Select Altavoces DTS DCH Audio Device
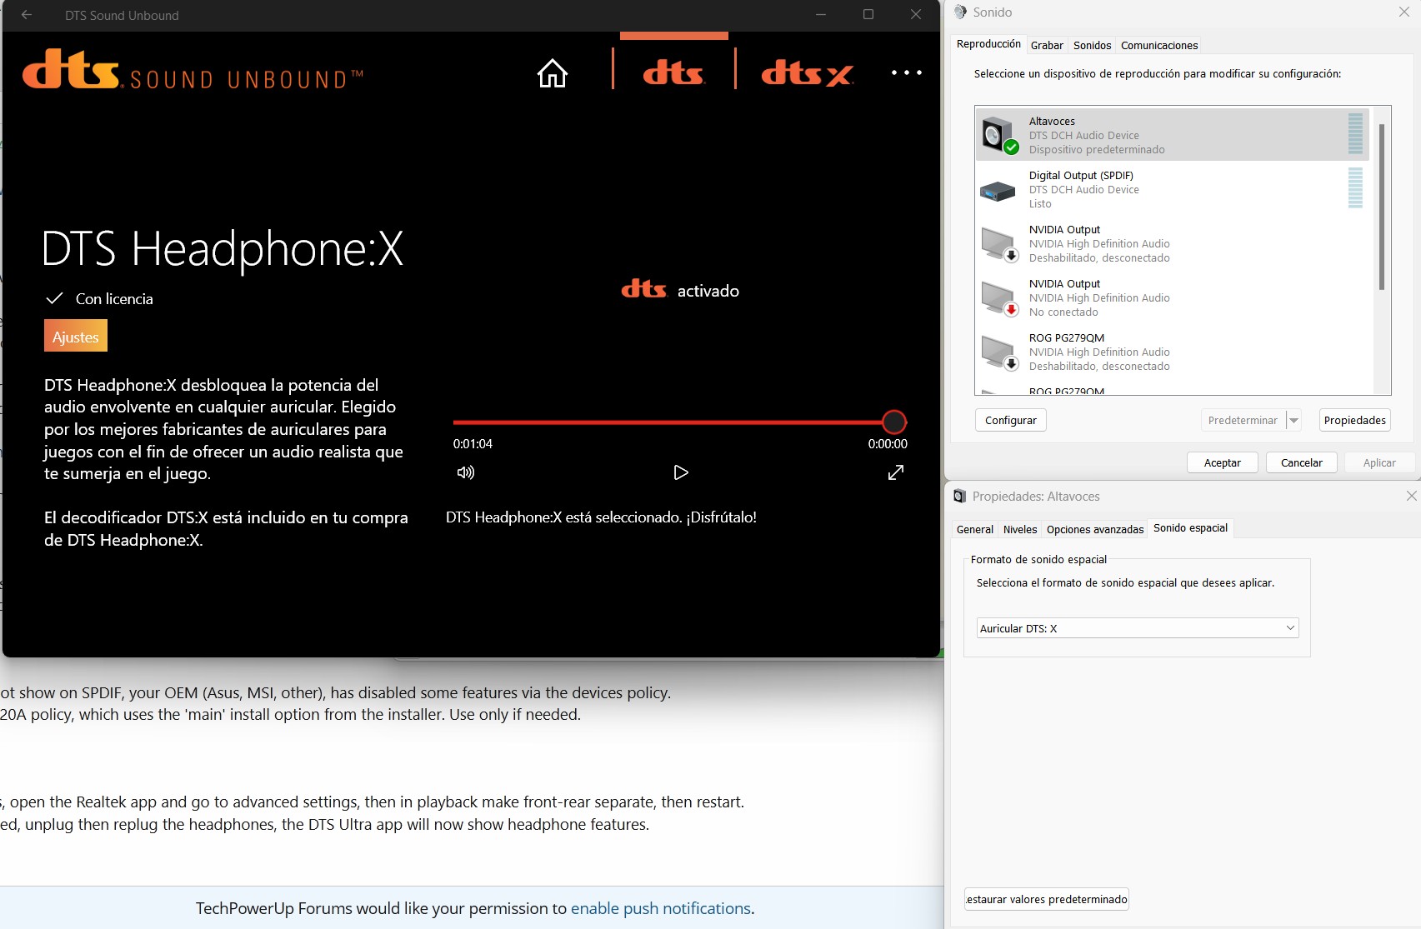 point(1173,135)
